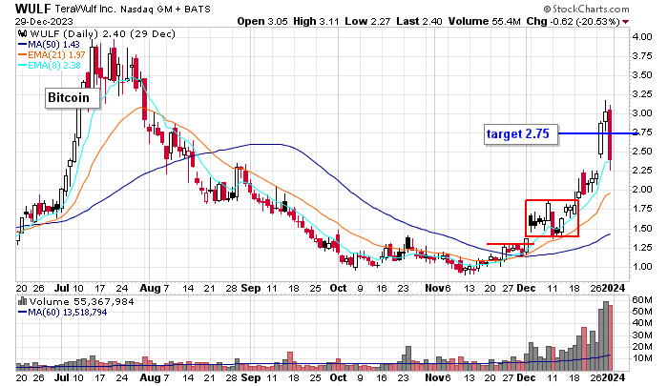Click the 50M volume axis label
The image size is (668, 386).
click(x=642, y=312)
